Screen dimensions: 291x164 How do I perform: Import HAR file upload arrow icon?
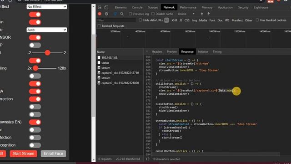point(202,14)
